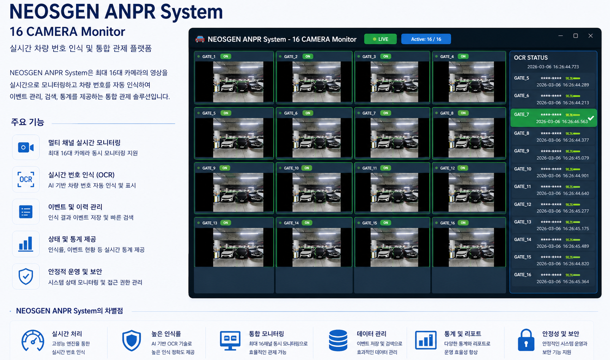
Task: Toggle the GATE_13 ON switch
Action: [x=226, y=223]
